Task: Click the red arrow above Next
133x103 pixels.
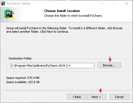Action: pyautogui.click(x=100, y=91)
